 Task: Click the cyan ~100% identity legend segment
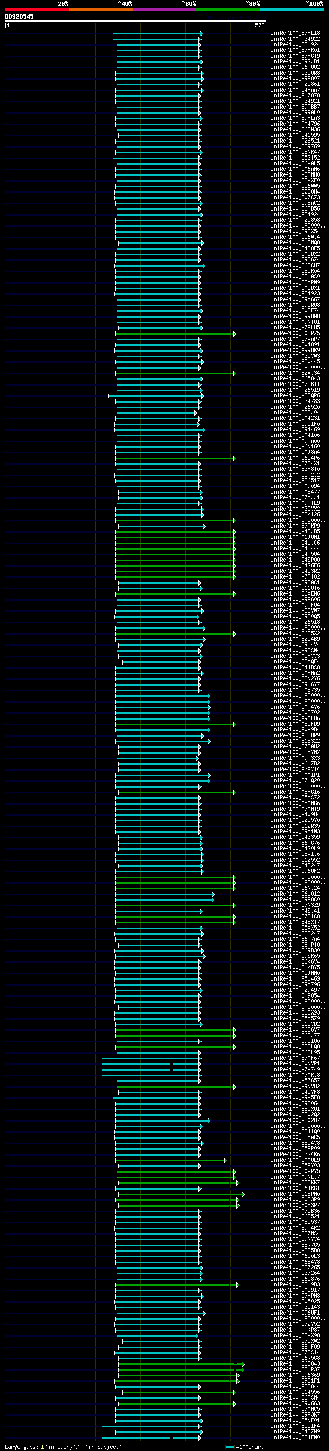coord(293,9)
